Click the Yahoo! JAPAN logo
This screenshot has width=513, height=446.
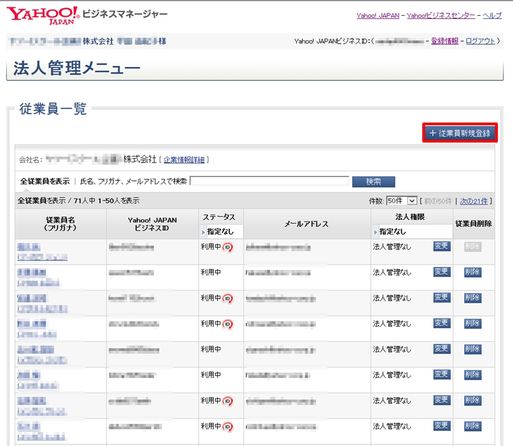click(43, 16)
